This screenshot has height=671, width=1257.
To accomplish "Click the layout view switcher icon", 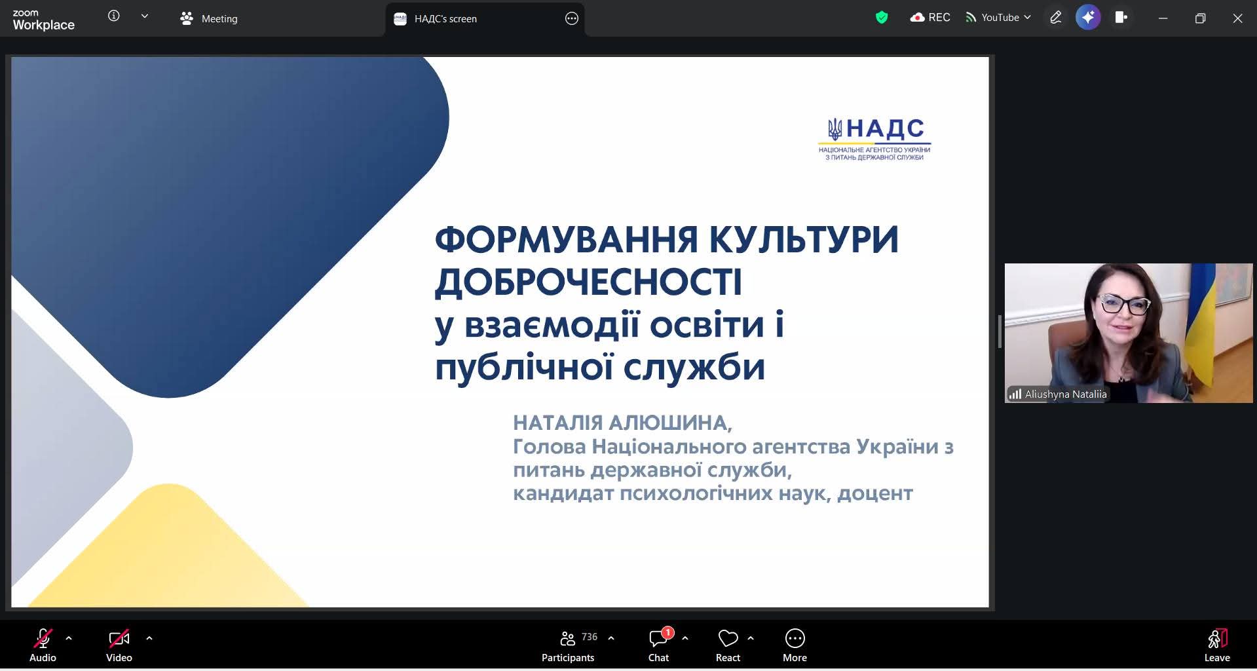I will coord(1121,18).
